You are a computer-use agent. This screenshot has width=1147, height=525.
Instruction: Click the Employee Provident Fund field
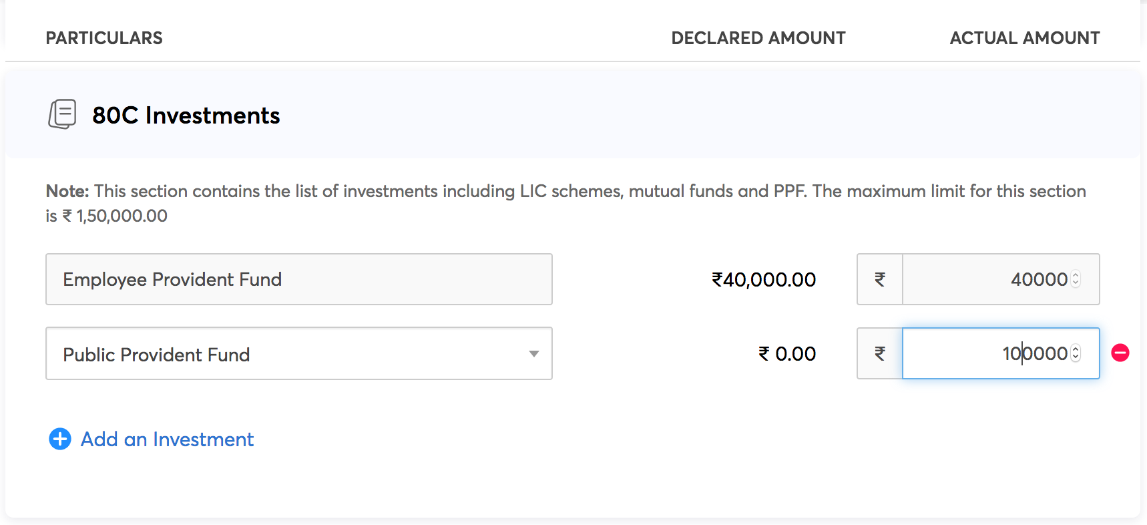coord(298,279)
